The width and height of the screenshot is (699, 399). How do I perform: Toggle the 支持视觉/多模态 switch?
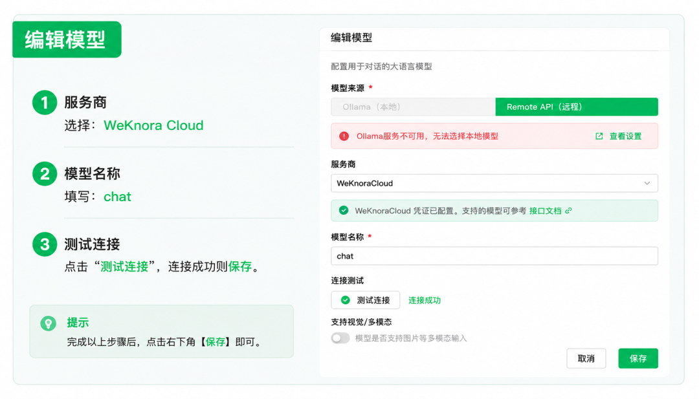(x=340, y=338)
